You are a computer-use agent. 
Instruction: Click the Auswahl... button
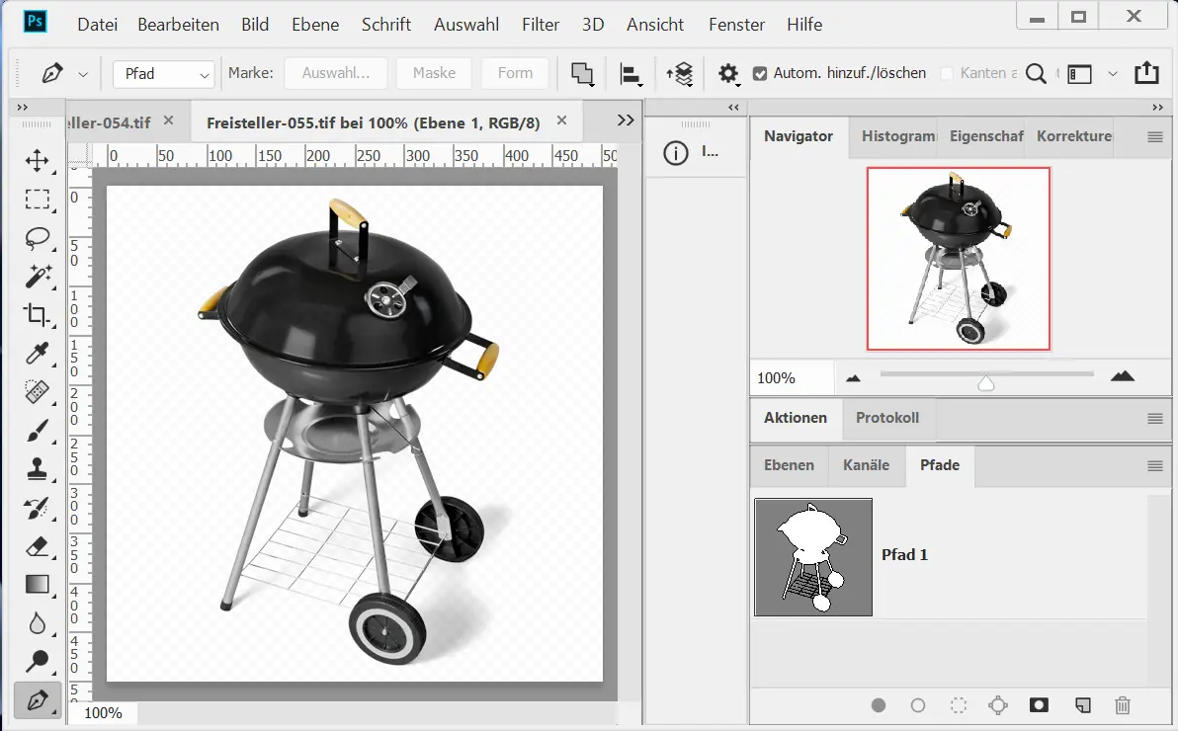(335, 73)
